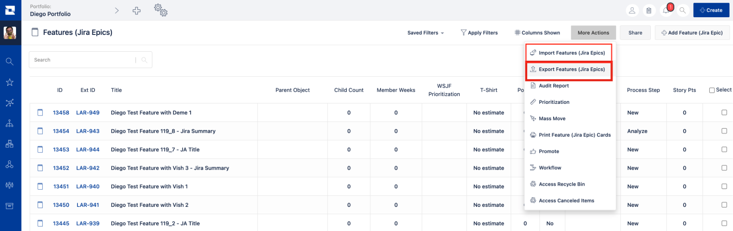Check the checkbox for feature 13452
This screenshot has height=231, width=733.
[x=724, y=168]
